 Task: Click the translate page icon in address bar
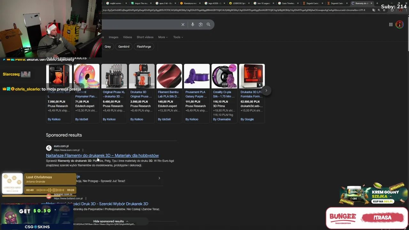[374, 10]
